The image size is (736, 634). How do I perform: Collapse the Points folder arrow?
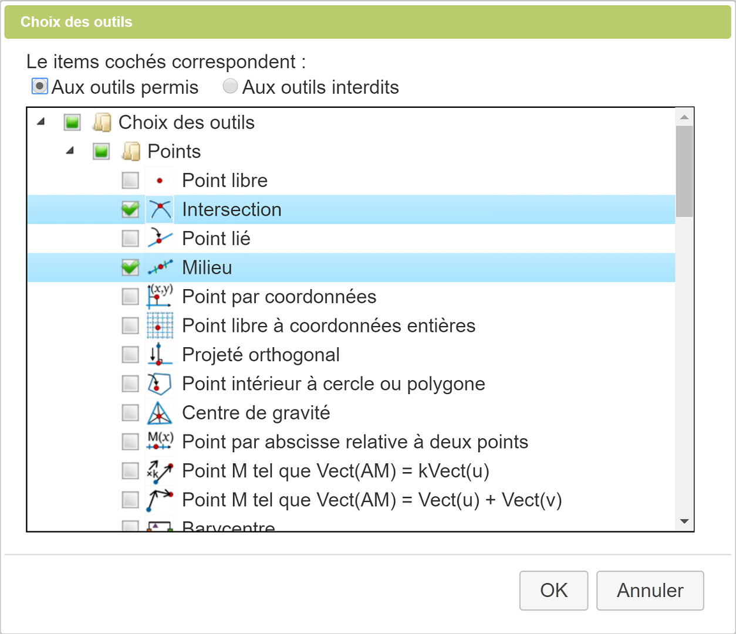pos(70,151)
